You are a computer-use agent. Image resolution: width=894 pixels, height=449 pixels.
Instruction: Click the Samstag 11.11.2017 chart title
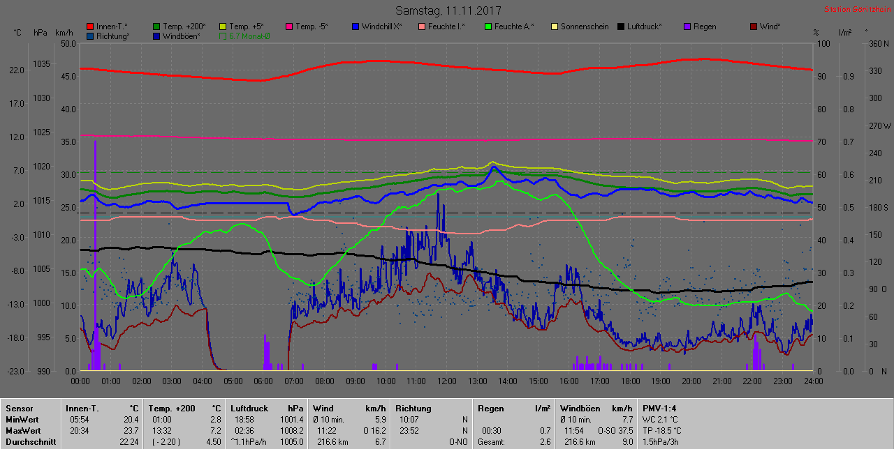pyautogui.click(x=448, y=10)
